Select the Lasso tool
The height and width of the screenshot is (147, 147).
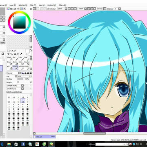coord(12,51)
